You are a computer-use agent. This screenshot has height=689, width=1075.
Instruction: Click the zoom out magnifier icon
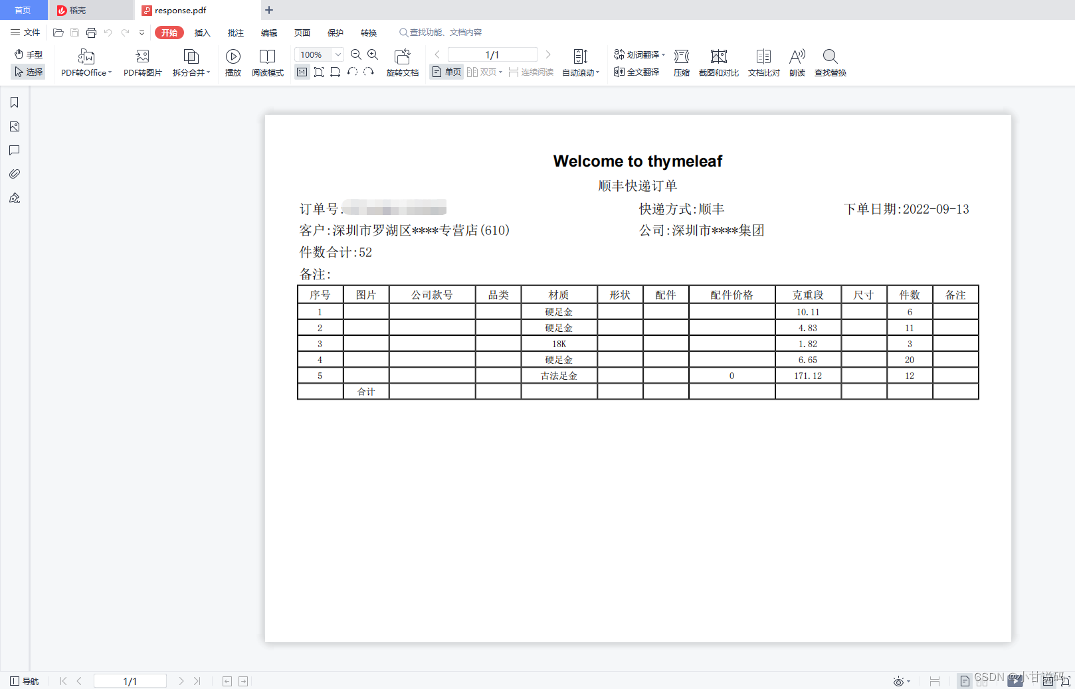pos(356,54)
